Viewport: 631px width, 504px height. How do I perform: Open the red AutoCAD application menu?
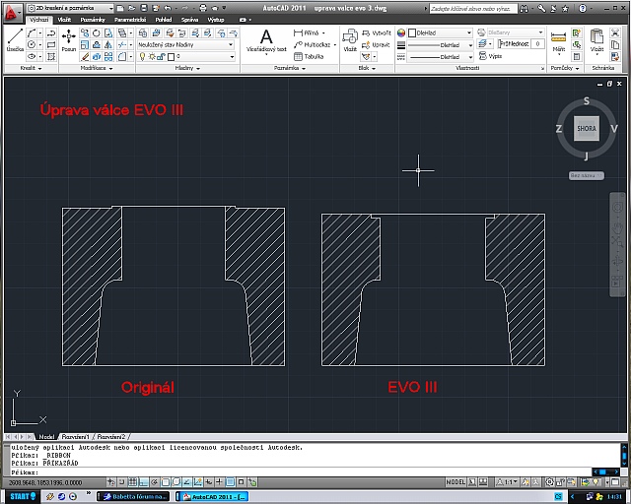click(x=12, y=12)
